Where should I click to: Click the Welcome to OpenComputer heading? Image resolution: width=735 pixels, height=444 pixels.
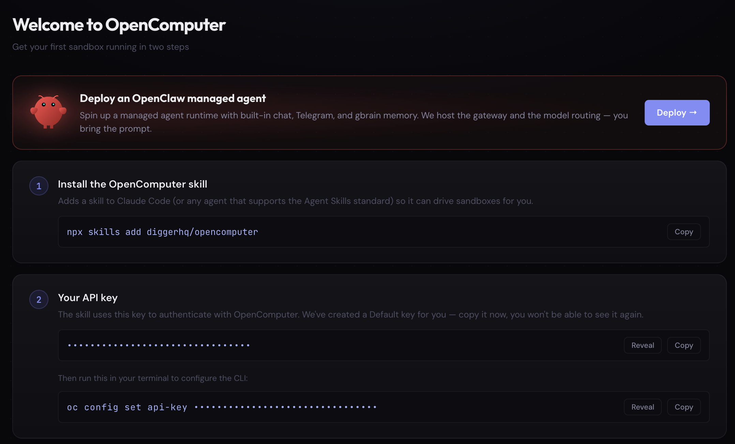(x=119, y=25)
